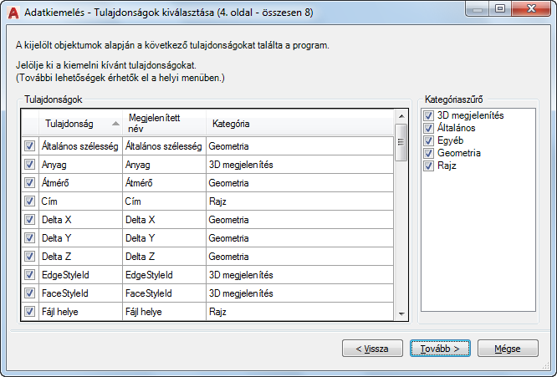
Task: Click the Megjelenített név column header
Action: pyautogui.click(x=163, y=124)
